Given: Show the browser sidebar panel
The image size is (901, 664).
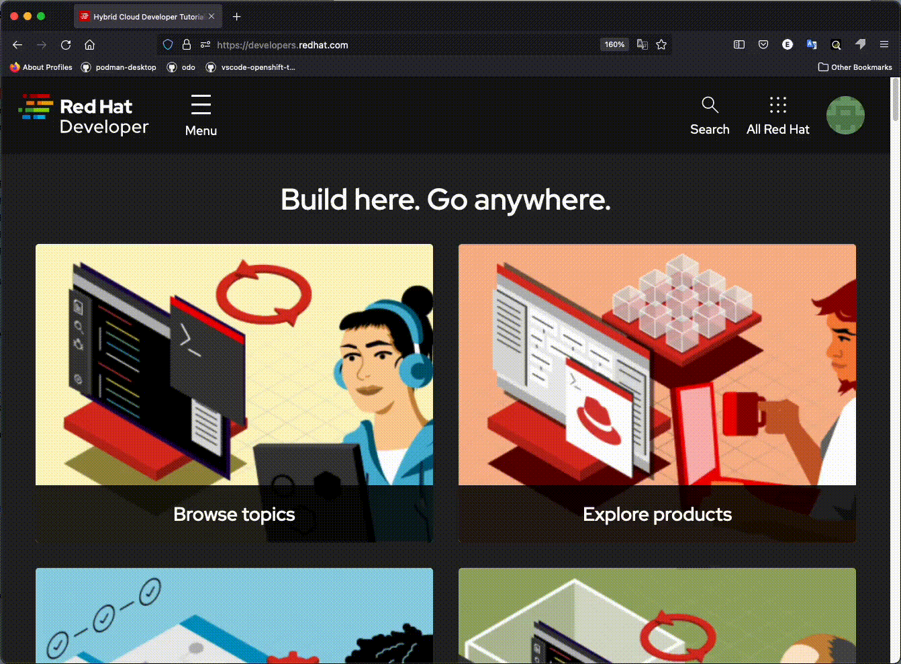Looking at the screenshot, I should coord(739,45).
